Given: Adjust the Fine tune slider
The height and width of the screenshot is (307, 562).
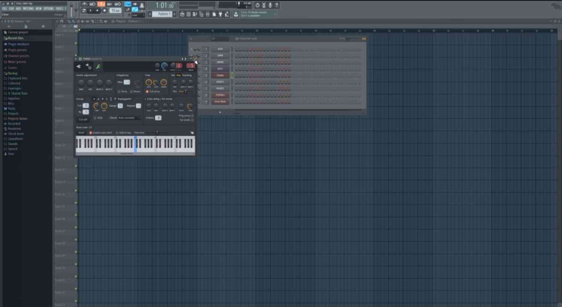Looking at the screenshot, I should pos(157,133).
